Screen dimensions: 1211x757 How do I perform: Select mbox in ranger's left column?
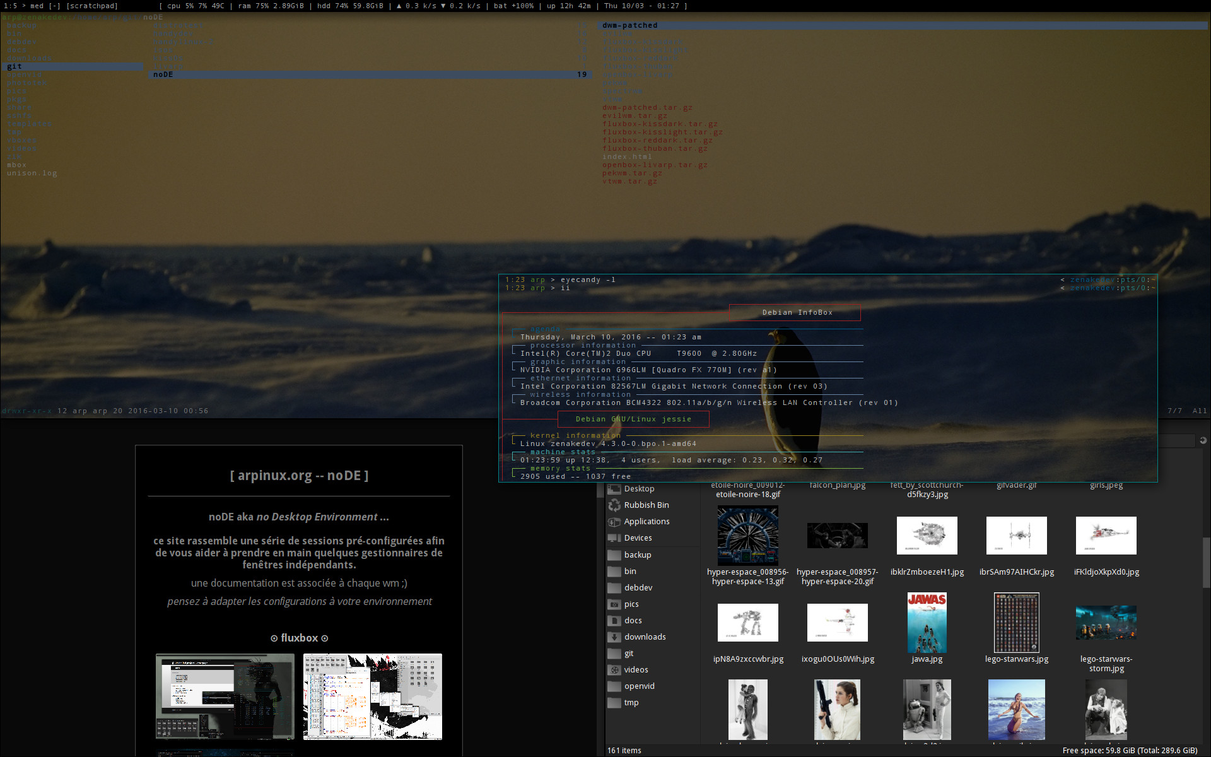(x=17, y=165)
